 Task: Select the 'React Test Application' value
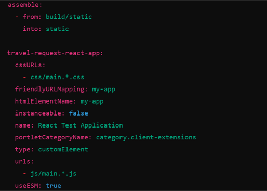[x=81, y=125]
